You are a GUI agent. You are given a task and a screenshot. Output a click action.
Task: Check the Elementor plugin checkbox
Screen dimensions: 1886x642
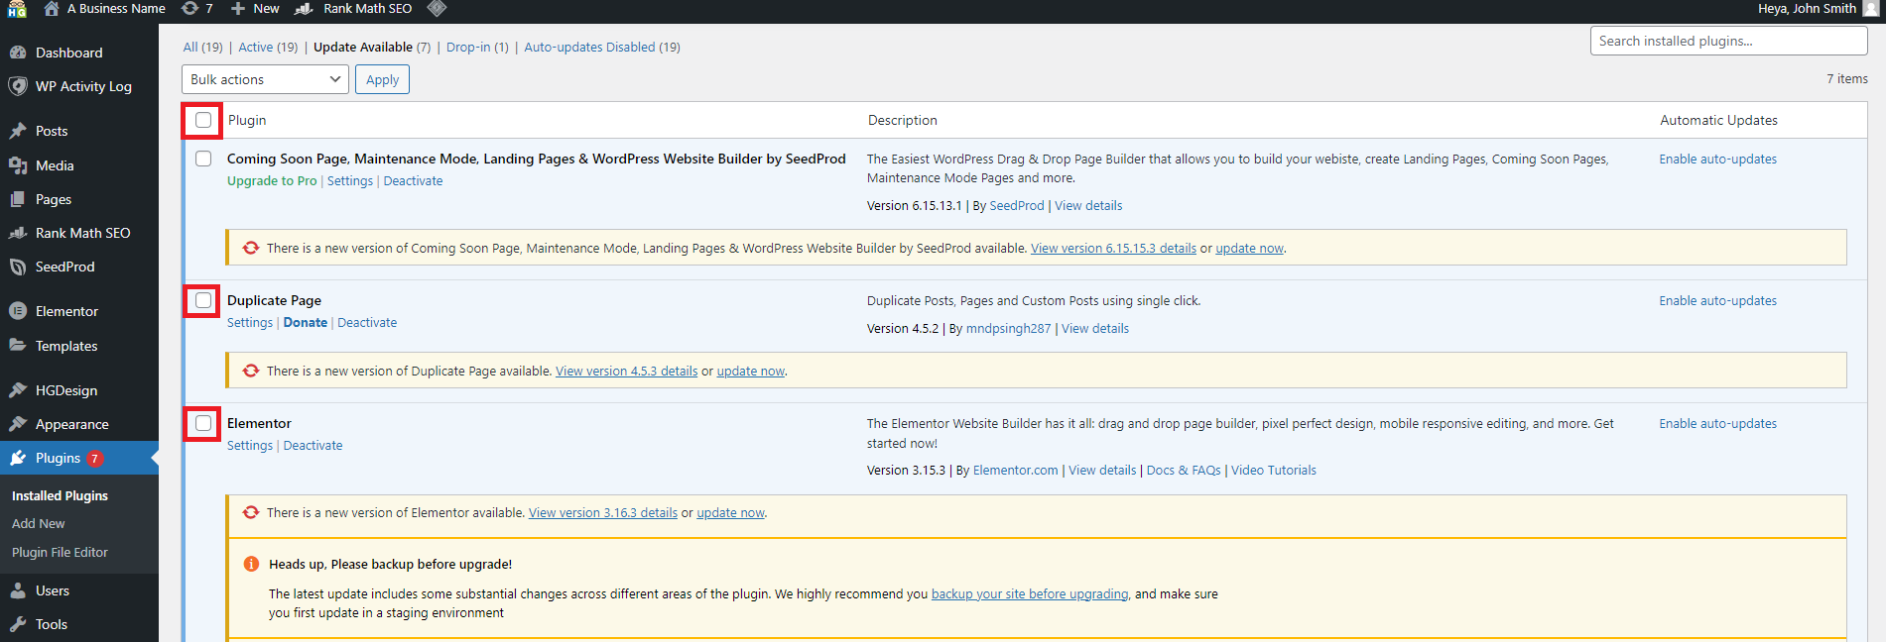[203, 423]
